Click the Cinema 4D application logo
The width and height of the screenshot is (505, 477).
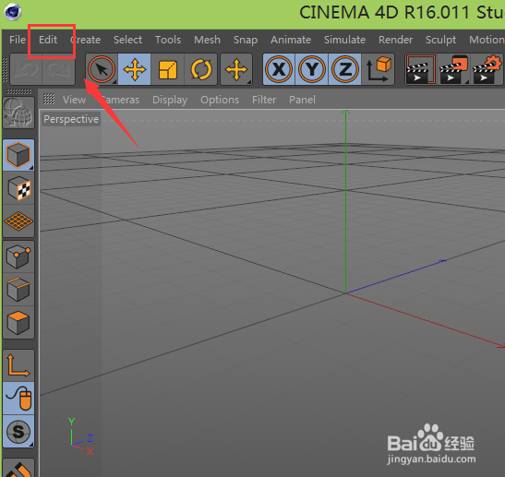pyautogui.click(x=13, y=12)
